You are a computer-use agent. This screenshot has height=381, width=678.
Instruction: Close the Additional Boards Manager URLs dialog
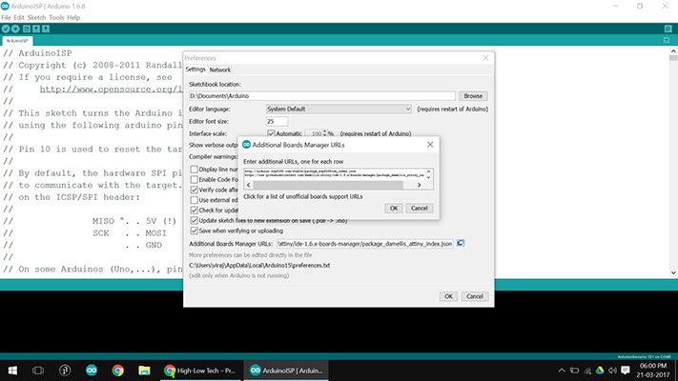(x=430, y=145)
